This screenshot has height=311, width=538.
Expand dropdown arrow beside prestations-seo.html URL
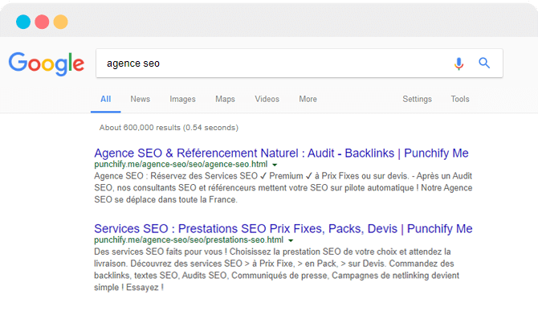[291, 240]
